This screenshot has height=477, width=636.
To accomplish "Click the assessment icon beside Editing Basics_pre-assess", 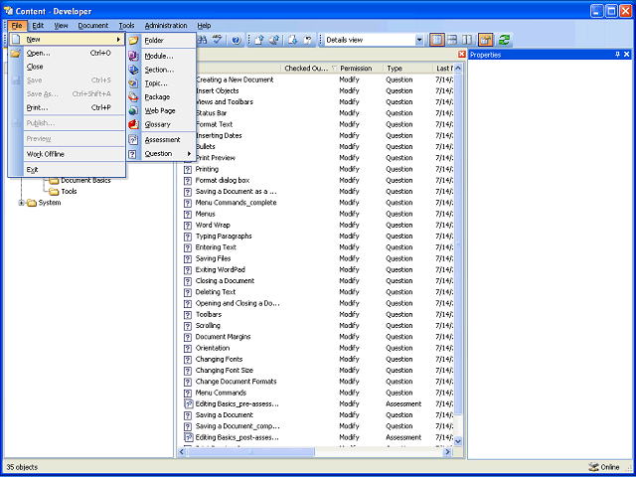I will [x=188, y=404].
